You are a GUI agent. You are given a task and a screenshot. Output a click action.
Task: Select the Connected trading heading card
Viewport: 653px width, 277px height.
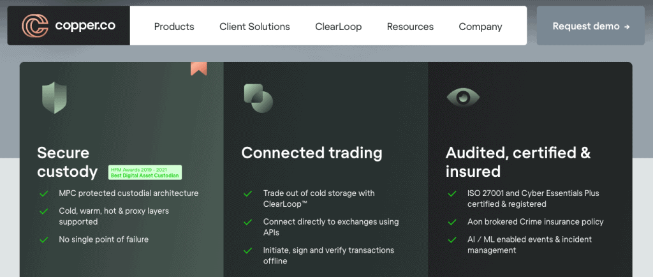tap(326, 169)
